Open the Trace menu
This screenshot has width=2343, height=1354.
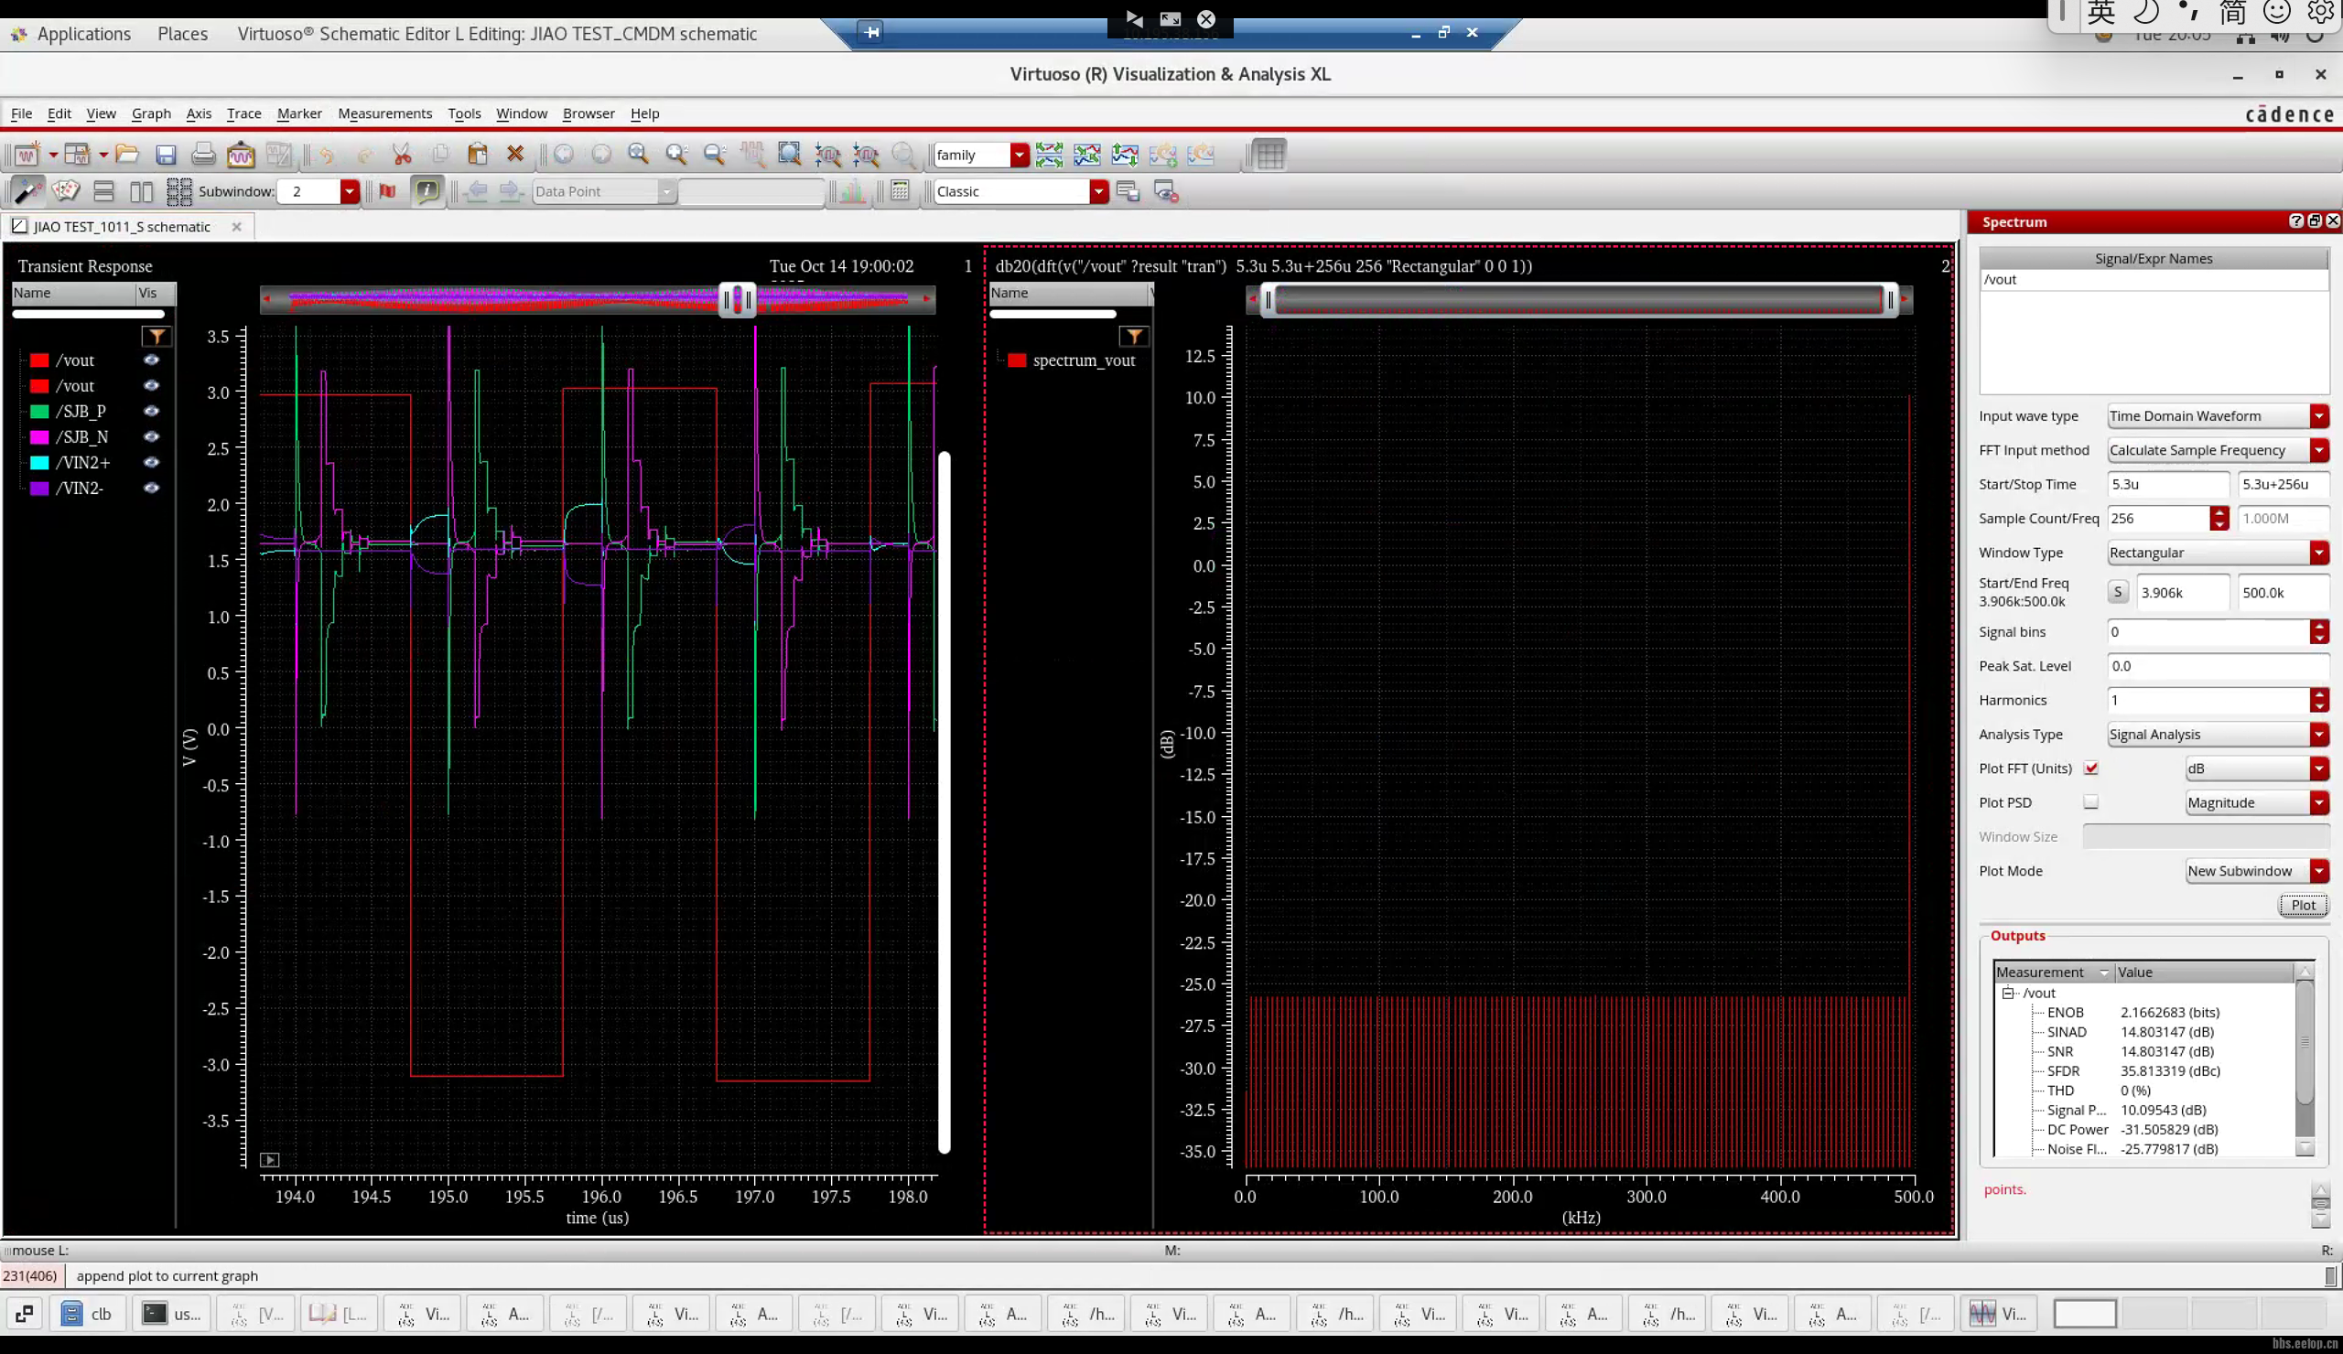pyautogui.click(x=243, y=113)
